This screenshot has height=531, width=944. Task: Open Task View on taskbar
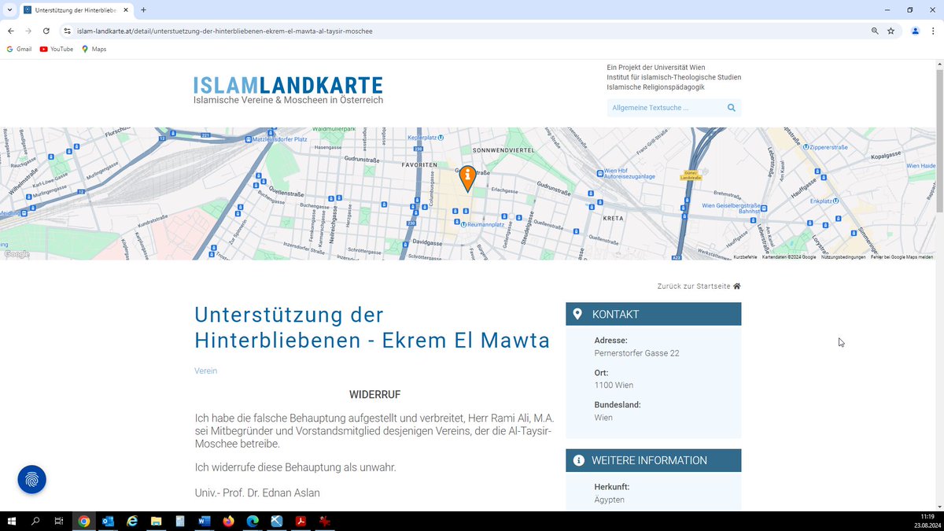pyautogui.click(x=59, y=521)
